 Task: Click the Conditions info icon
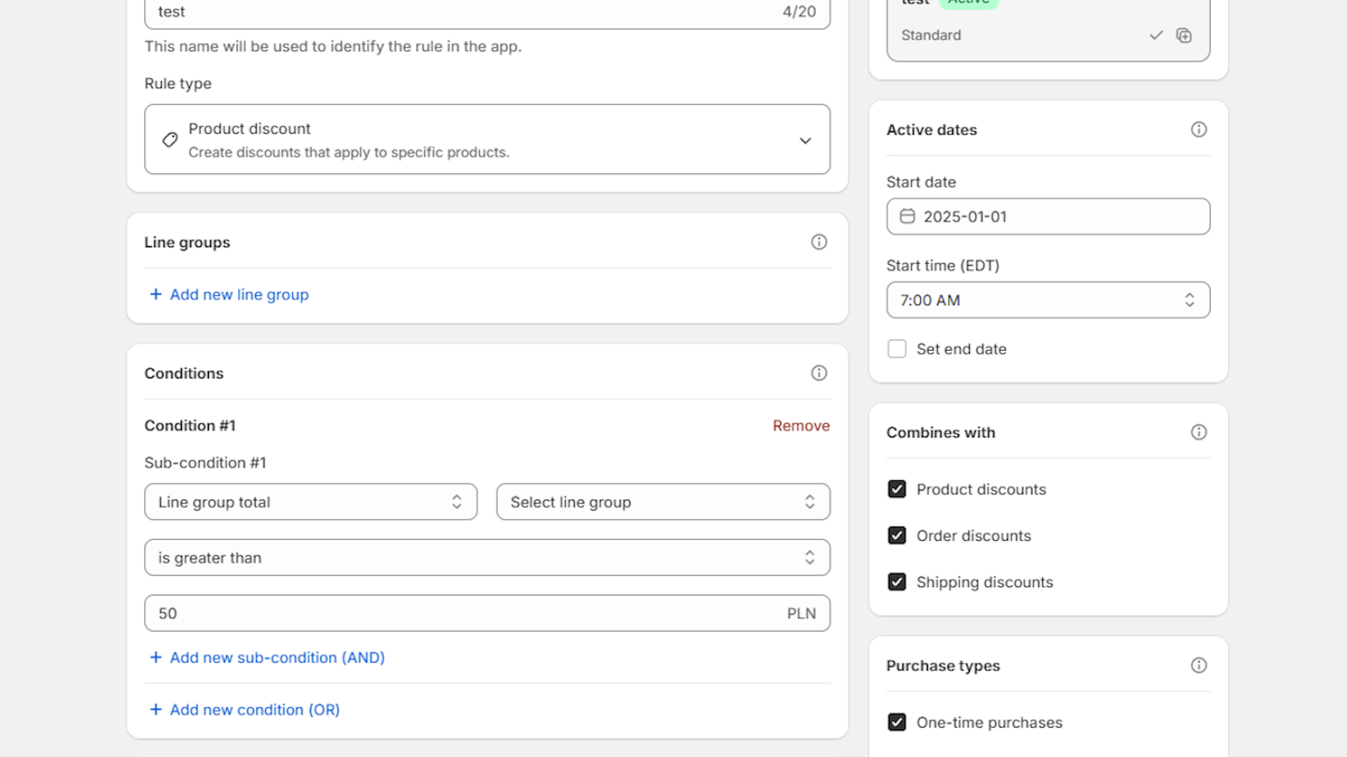[x=818, y=373]
